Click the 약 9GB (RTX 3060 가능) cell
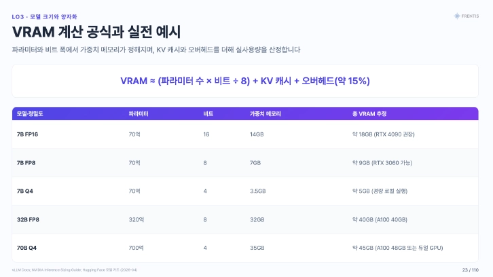 [x=382, y=163]
